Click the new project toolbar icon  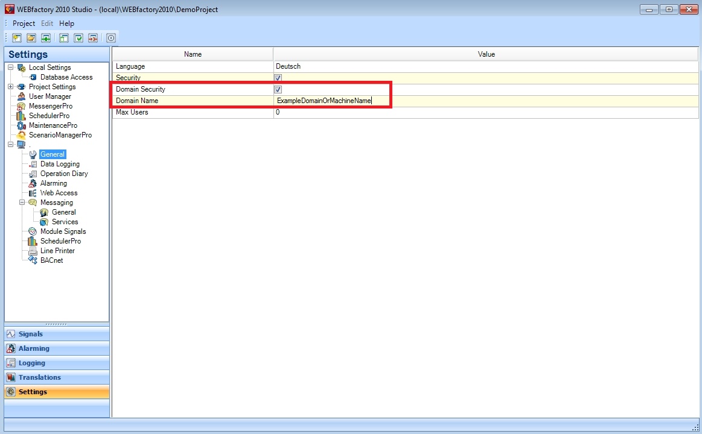(17, 38)
